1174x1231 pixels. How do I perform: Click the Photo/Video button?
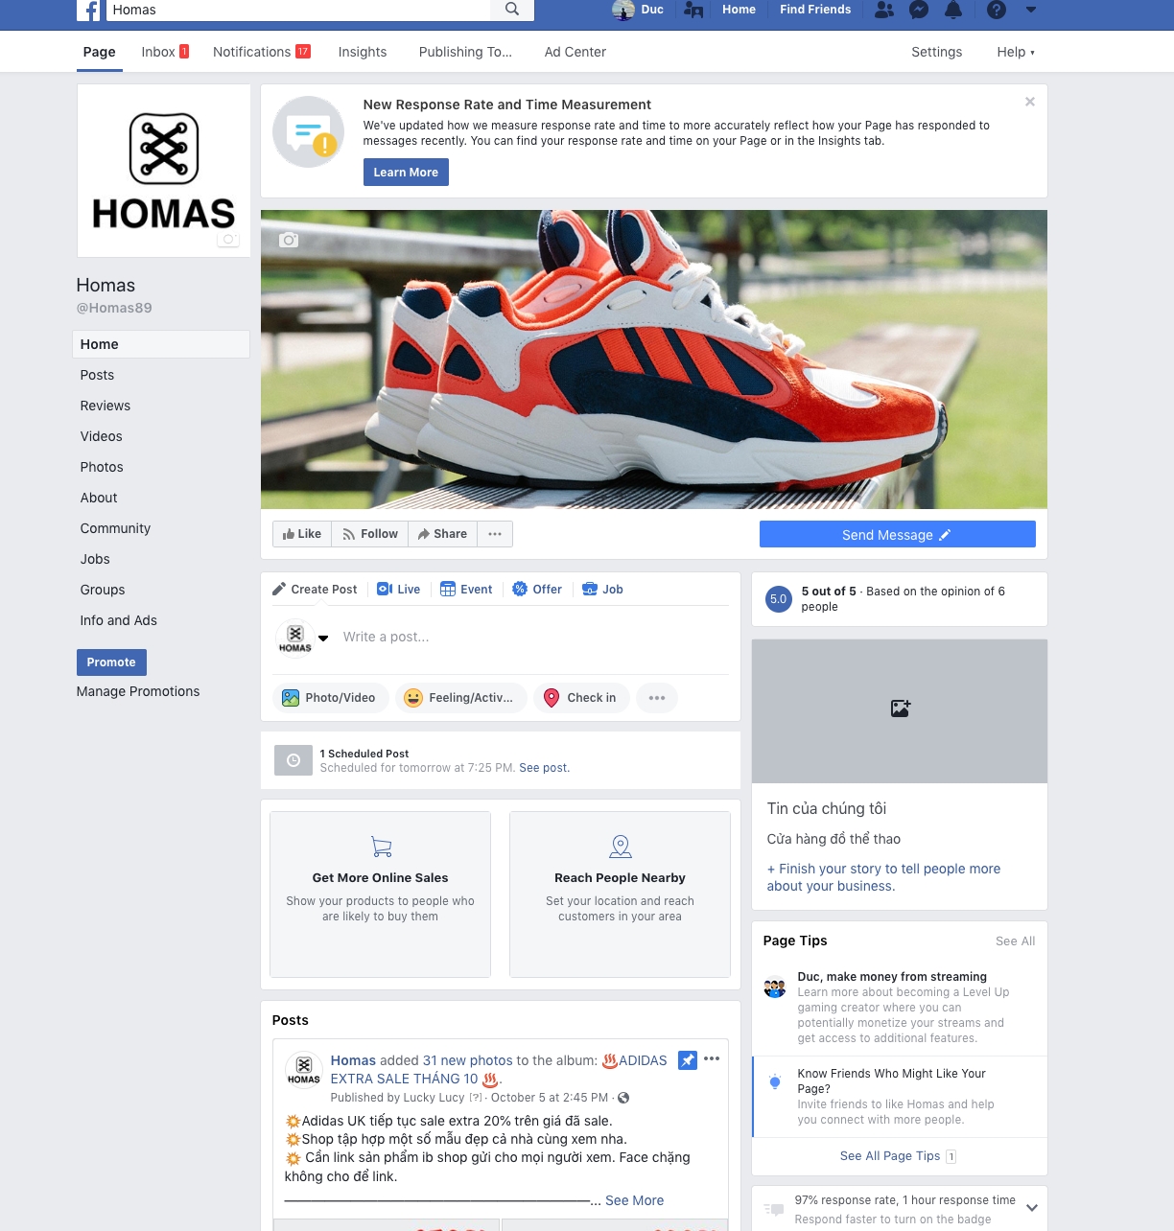click(x=330, y=698)
